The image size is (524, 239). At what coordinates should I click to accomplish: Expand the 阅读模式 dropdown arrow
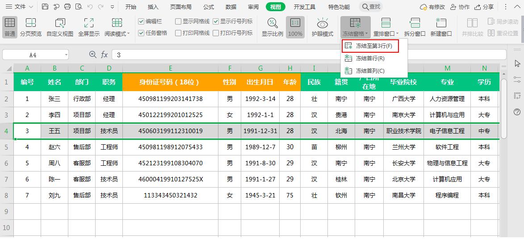[128, 34]
